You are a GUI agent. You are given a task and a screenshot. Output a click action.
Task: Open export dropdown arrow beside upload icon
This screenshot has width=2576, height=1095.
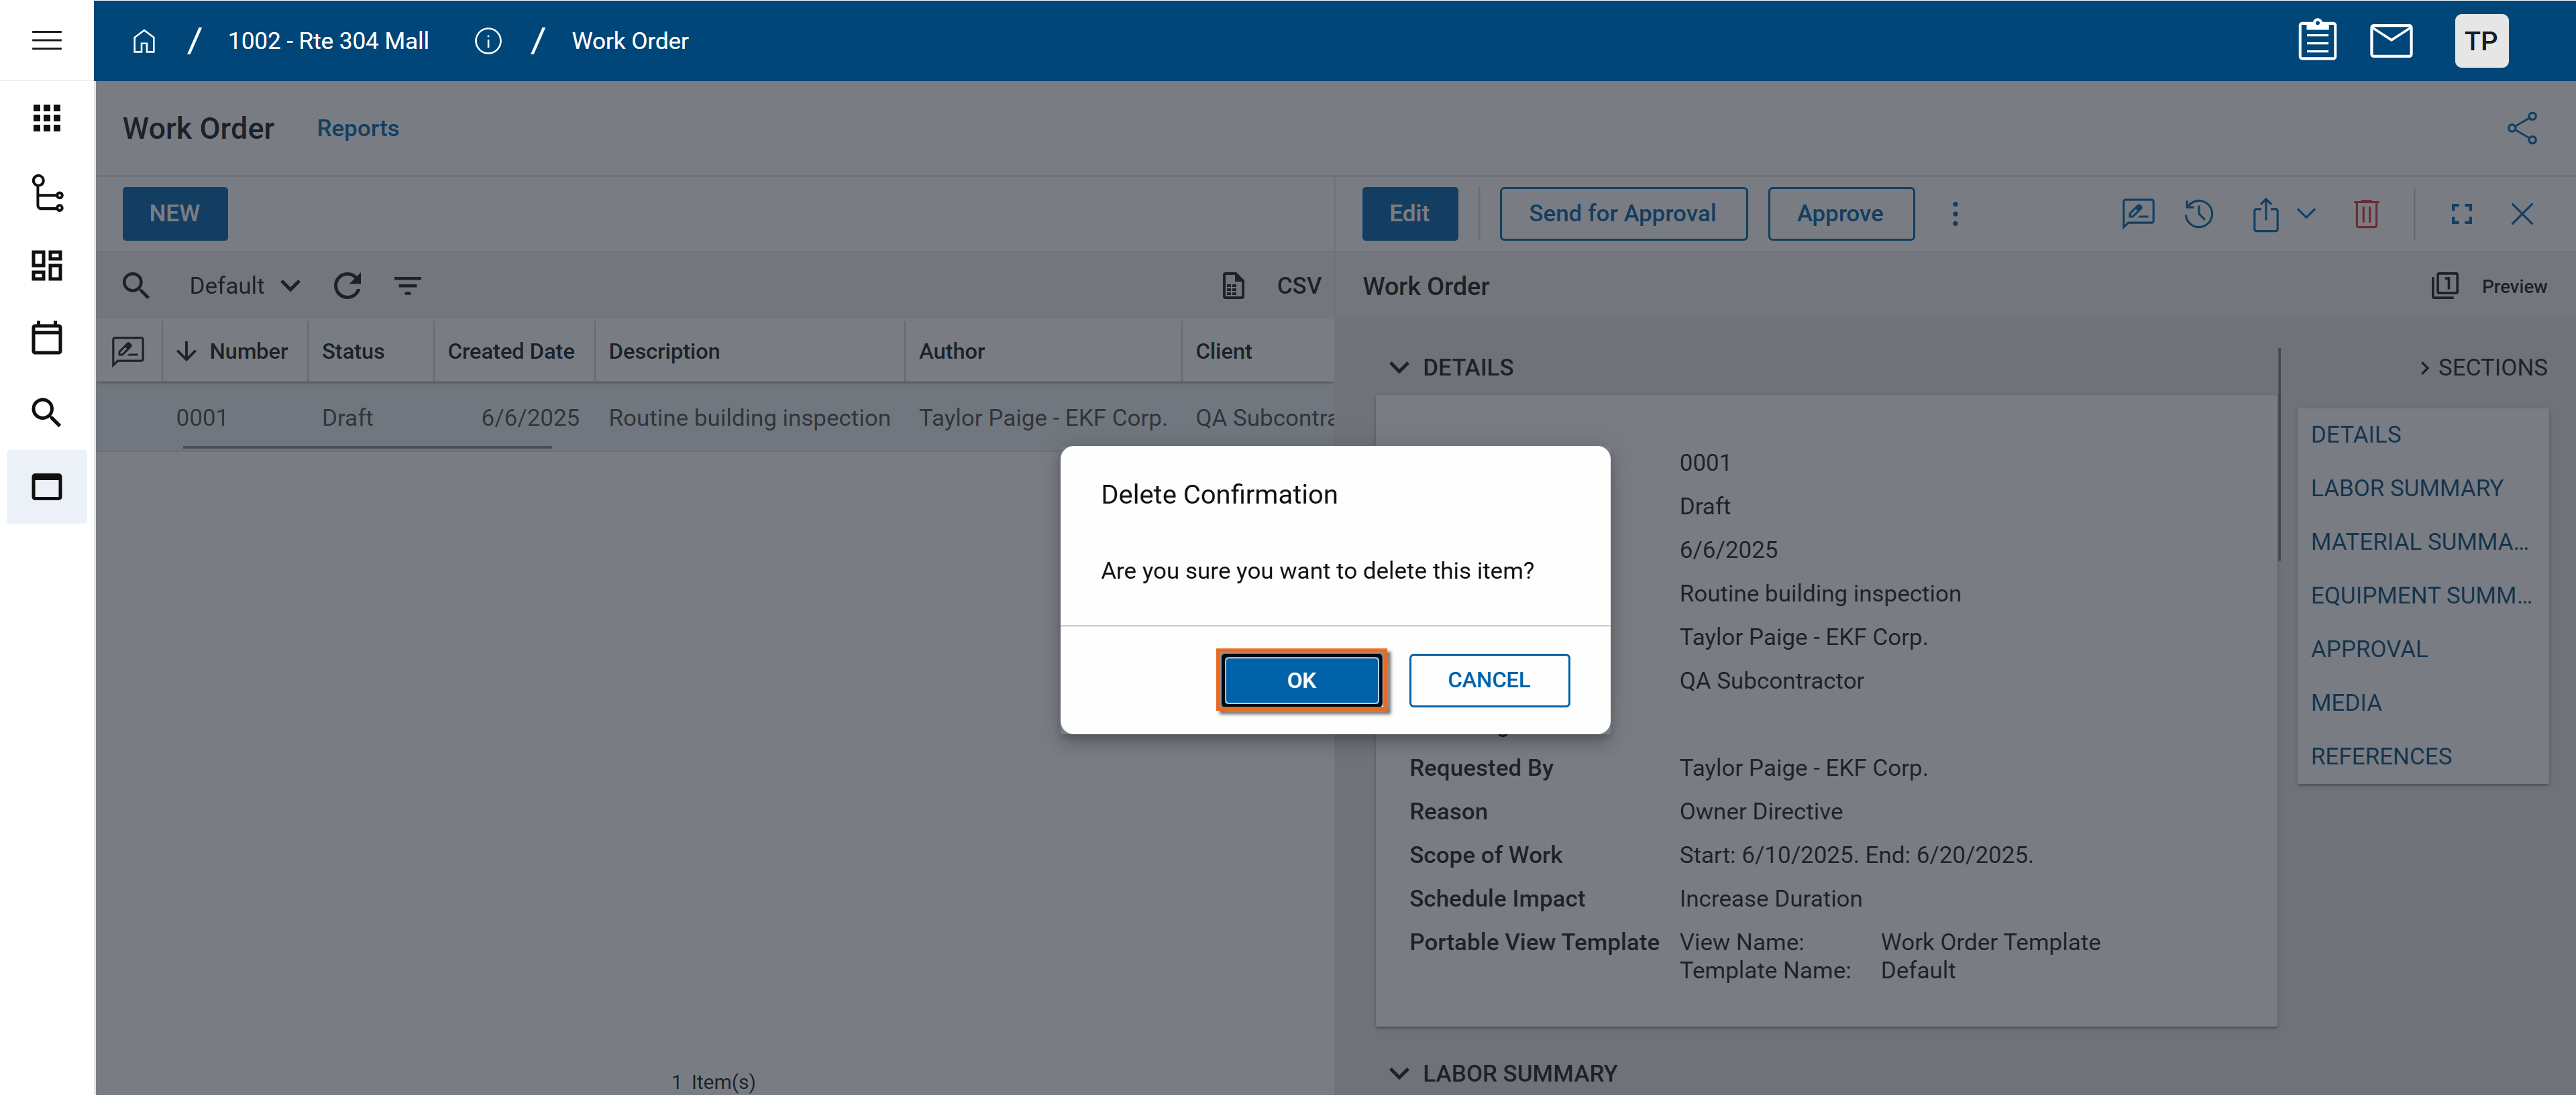(x=2306, y=214)
